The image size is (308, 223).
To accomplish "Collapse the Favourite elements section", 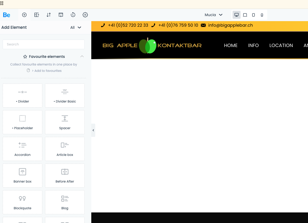I will tap(82, 57).
